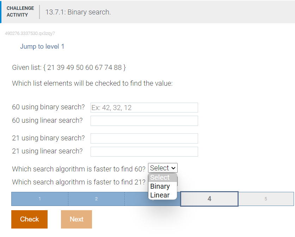Open the Jump to level 1 link
295x237 pixels.
[42, 46]
